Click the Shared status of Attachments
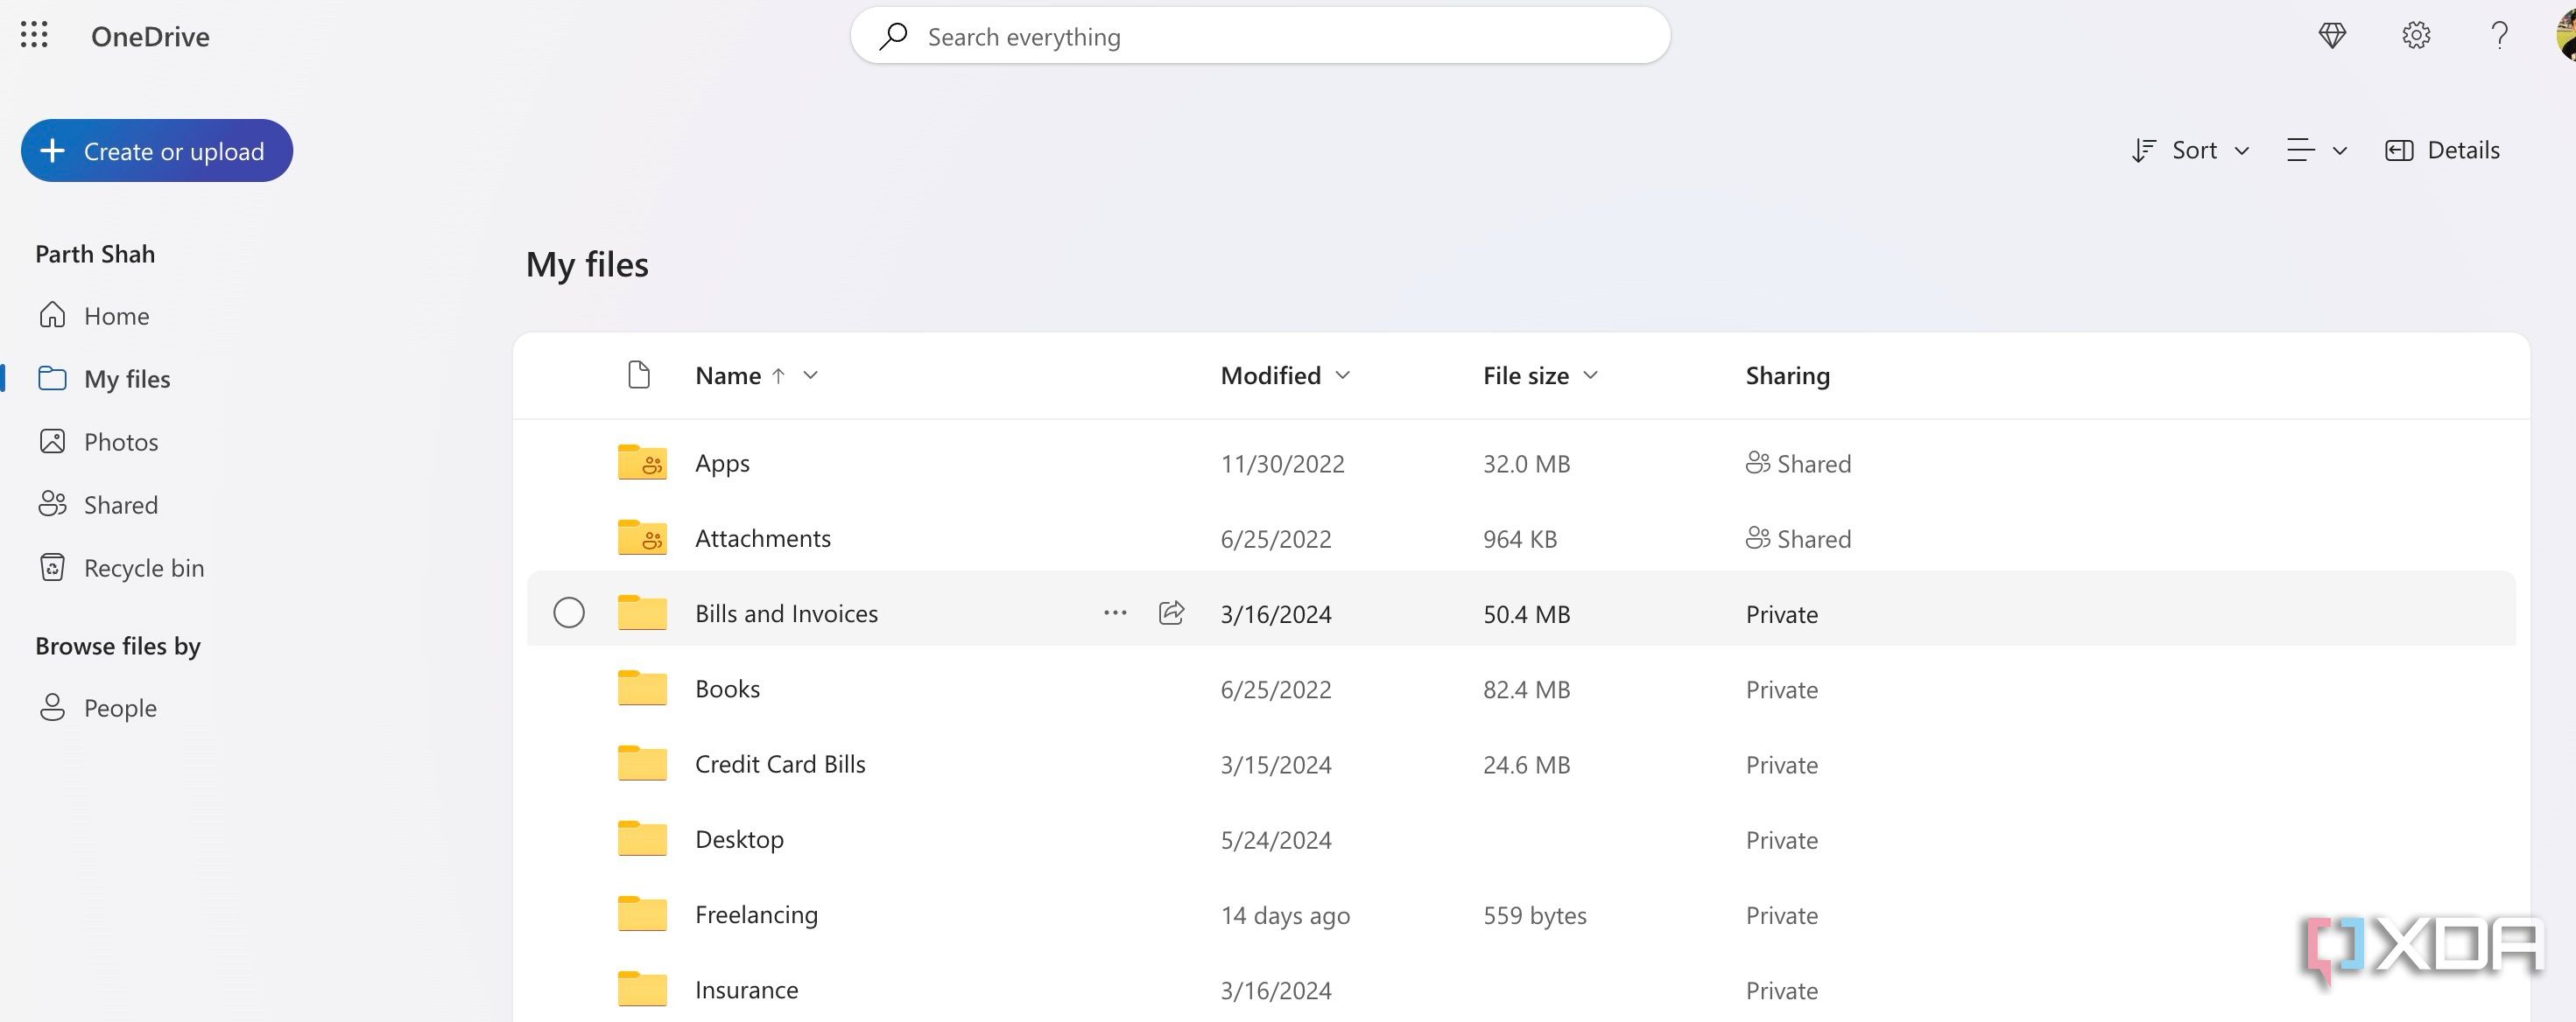2576x1022 pixels. tap(1798, 538)
